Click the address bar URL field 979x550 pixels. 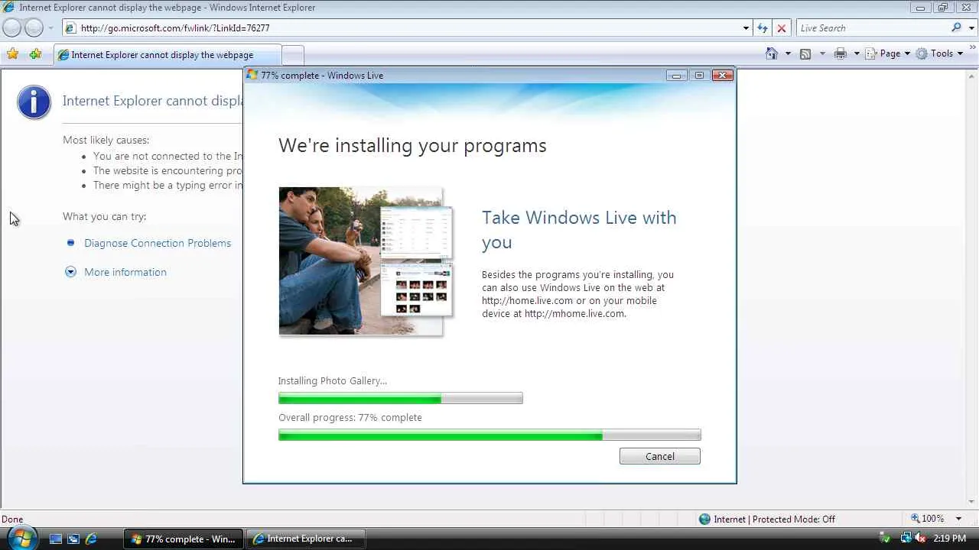pyautogui.click(x=402, y=28)
